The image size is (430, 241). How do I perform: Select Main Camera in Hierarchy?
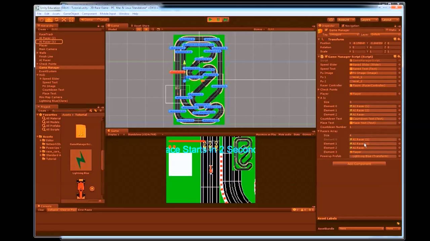(x=48, y=49)
